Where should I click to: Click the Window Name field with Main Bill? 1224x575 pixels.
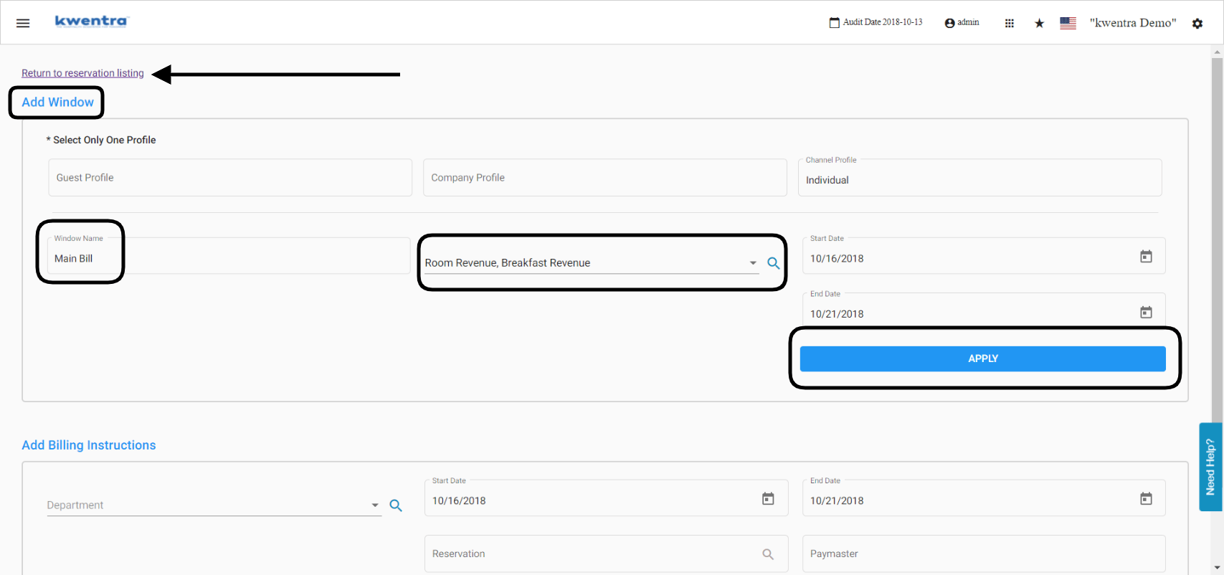(229, 255)
